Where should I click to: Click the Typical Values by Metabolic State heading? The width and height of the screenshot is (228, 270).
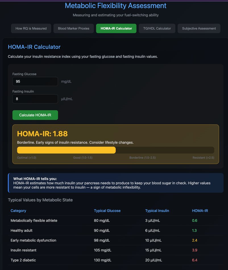[40, 200]
